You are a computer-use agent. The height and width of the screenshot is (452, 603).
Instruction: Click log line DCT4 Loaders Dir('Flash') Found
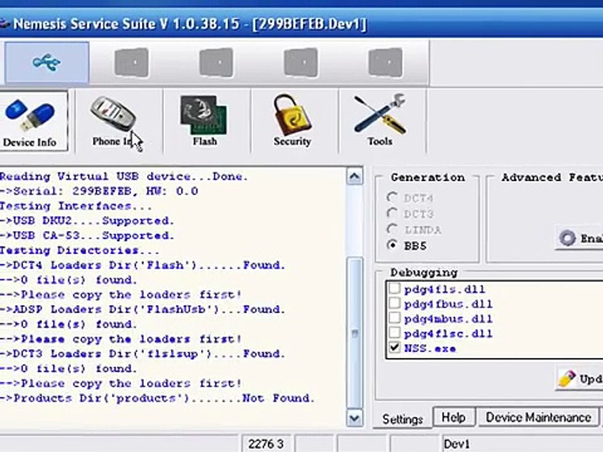tap(143, 265)
